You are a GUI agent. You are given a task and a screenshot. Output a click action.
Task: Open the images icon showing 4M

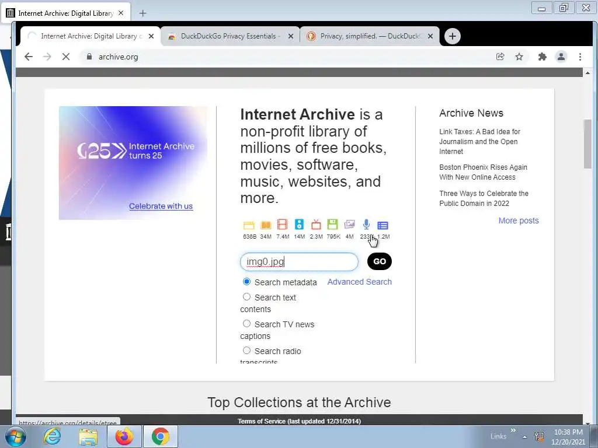click(349, 225)
